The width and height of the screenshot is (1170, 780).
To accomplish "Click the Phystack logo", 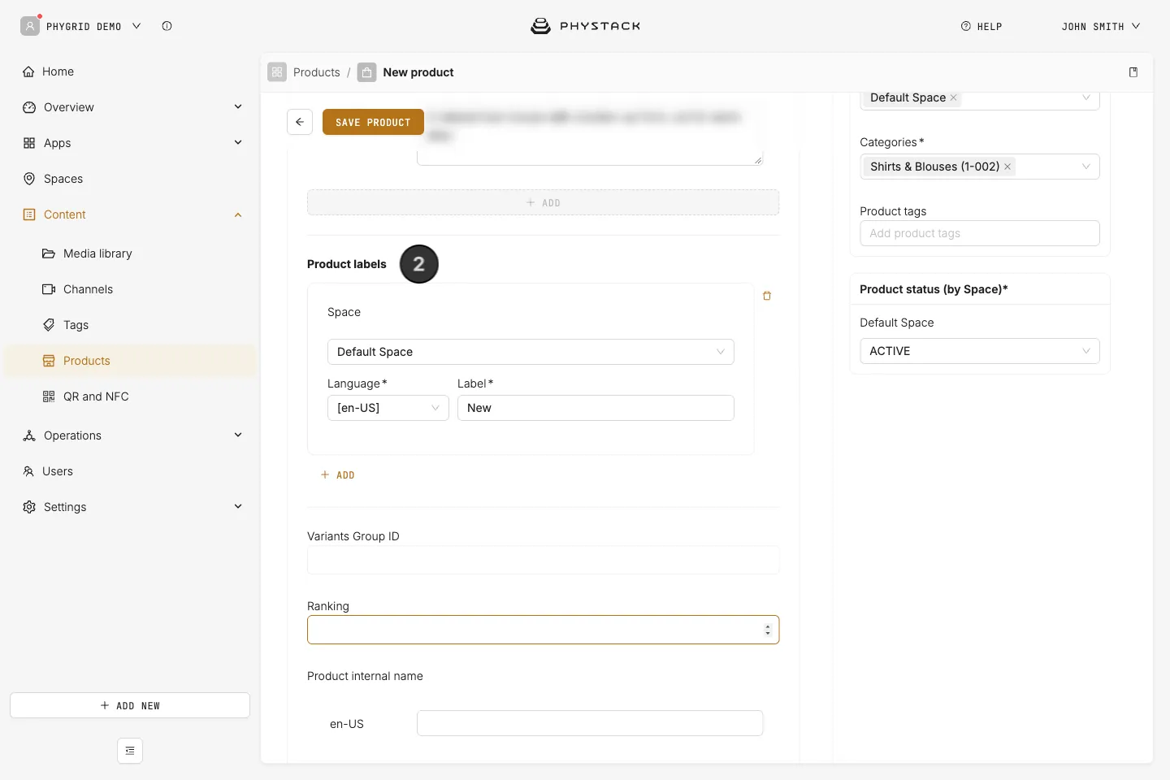I will pos(585,26).
